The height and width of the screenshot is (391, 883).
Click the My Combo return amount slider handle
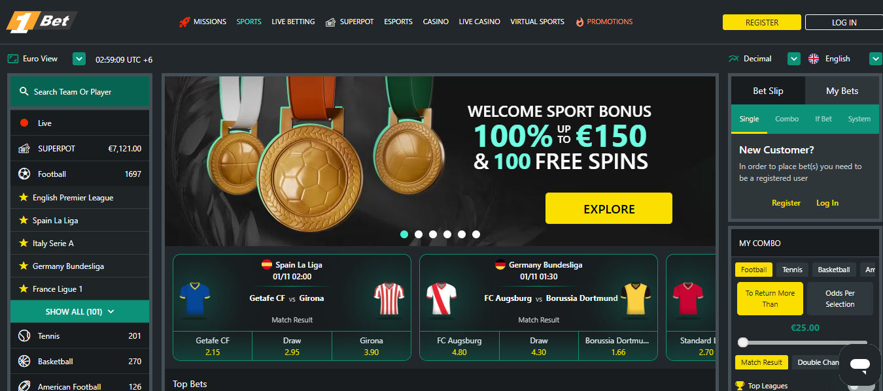(x=743, y=342)
